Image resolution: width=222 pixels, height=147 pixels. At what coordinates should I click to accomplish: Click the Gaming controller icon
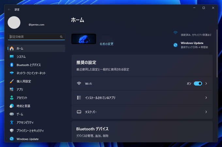click(12, 114)
